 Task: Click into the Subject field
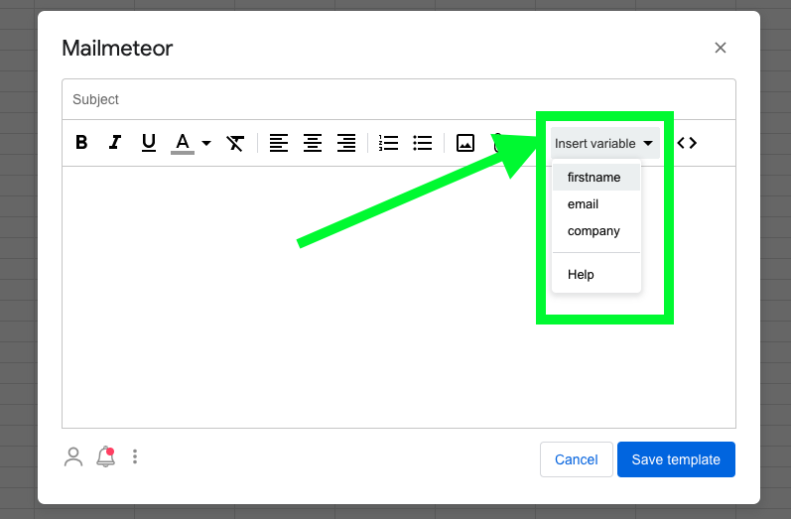coord(397,99)
